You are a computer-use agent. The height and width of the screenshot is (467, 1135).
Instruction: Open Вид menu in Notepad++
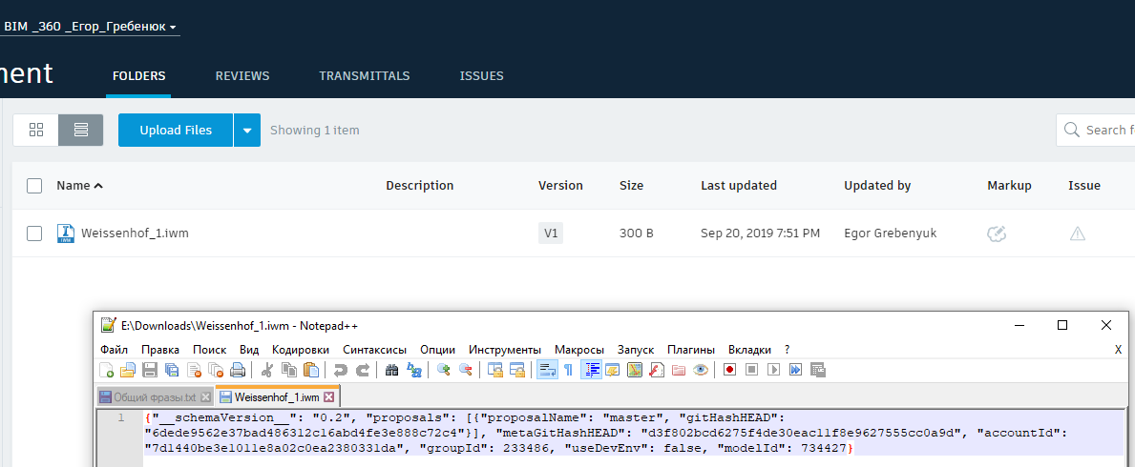pos(249,349)
